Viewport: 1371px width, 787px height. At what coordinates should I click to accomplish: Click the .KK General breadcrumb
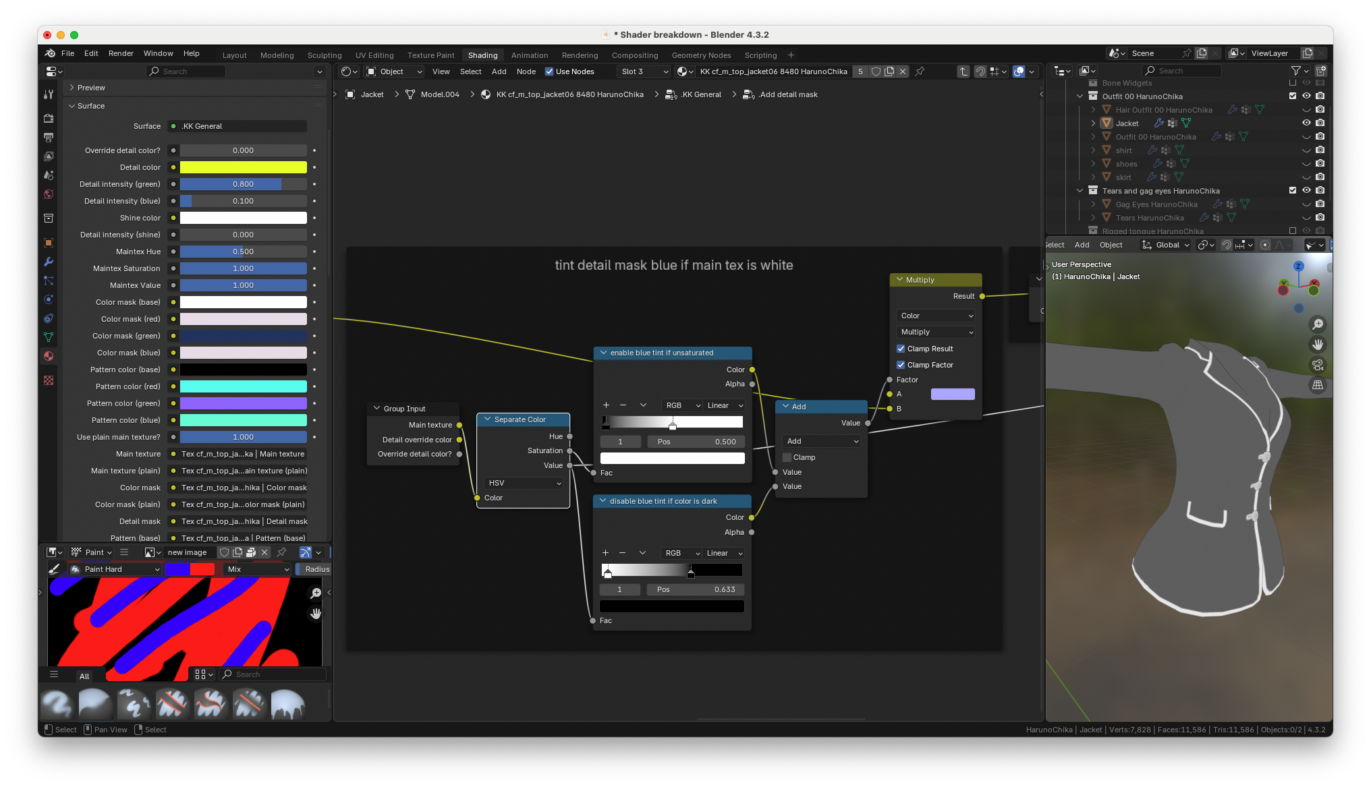coord(701,94)
